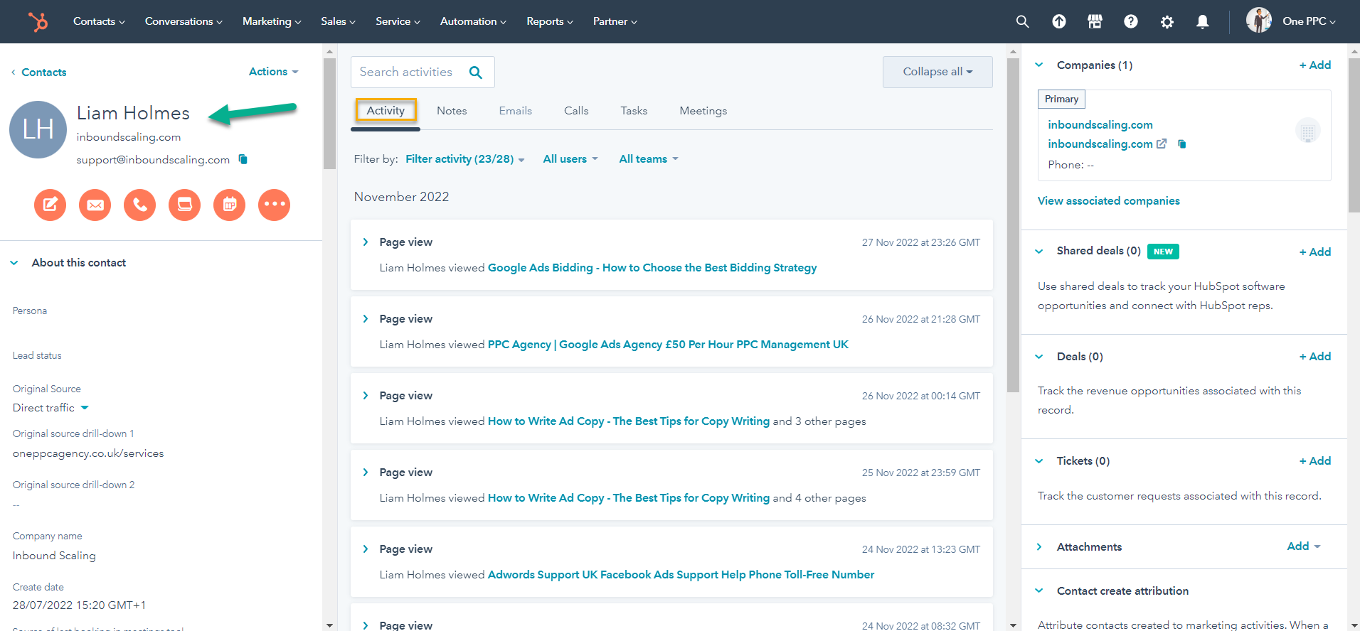Collapse Contact create attribution section

1039,591
